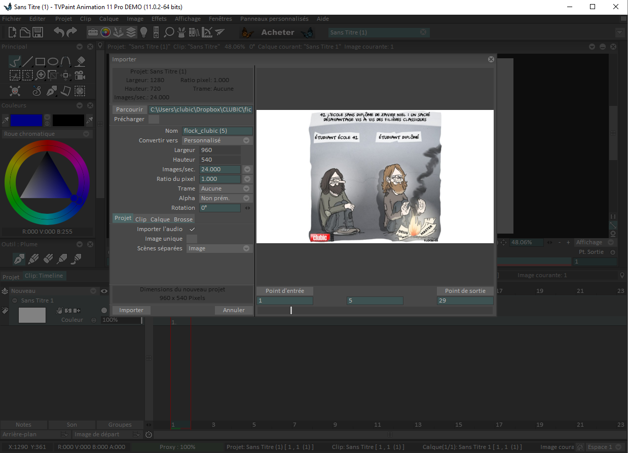Click the skull and crossbones icon

pos(15,91)
